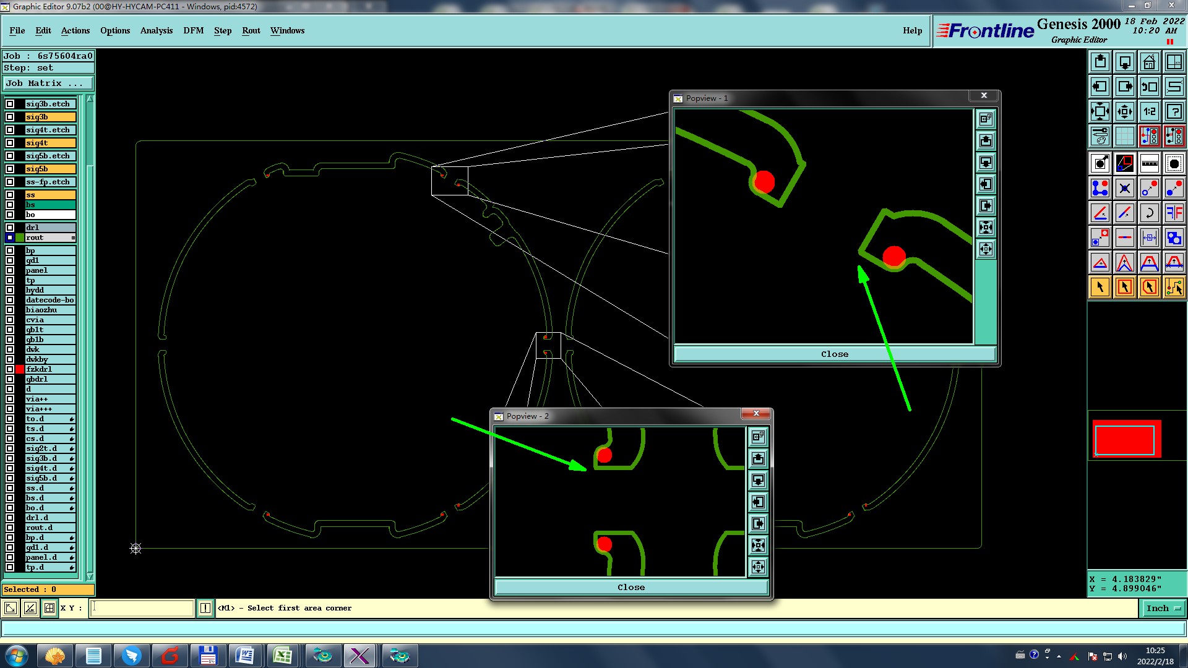
Task: Click the Home view house icon
Action: 1150,62
